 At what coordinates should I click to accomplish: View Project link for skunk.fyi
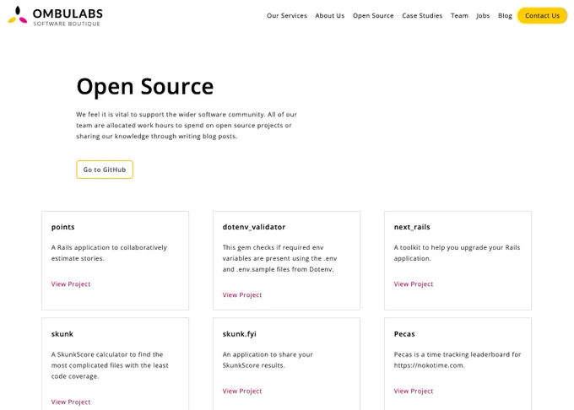(242, 391)
